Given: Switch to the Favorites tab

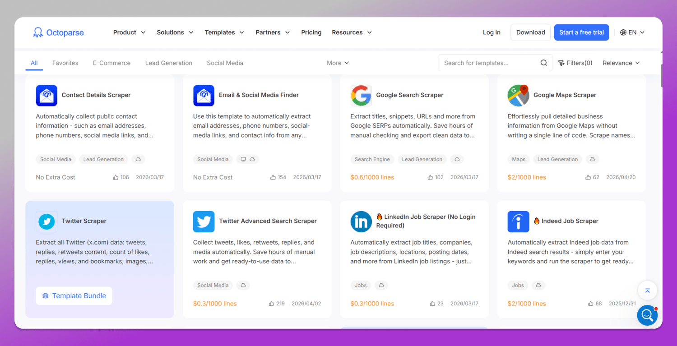Looking at the screenshot, I should [65, 63].
